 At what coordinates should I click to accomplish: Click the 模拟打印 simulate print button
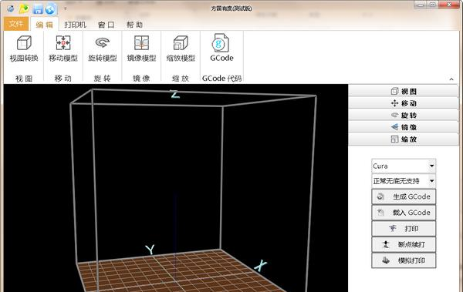point(404,260)
